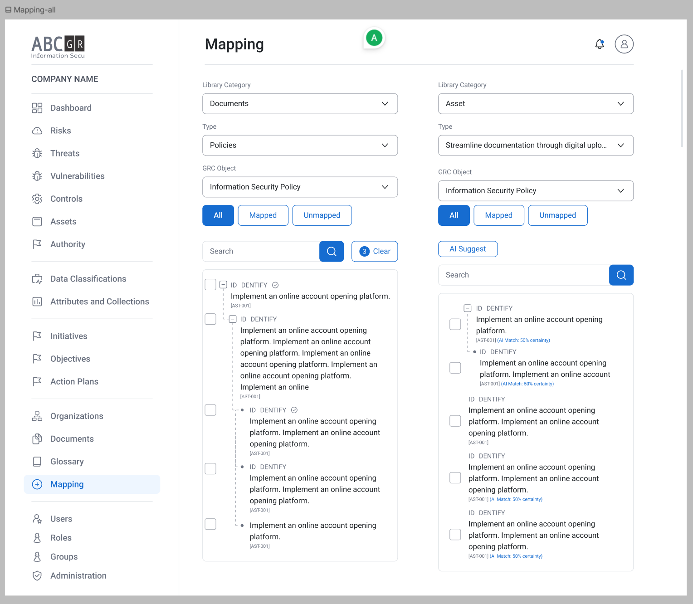Select the last checkbox in left list
The height and width of the screenshot is (604, 693).
pos(210,524)
